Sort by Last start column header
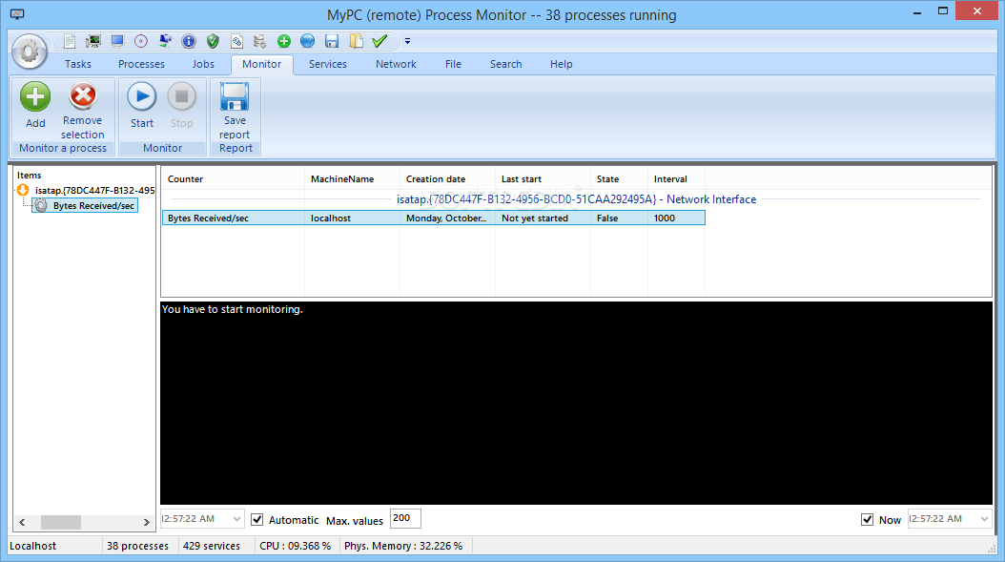The image size is (1005, 562). (543, 179)
